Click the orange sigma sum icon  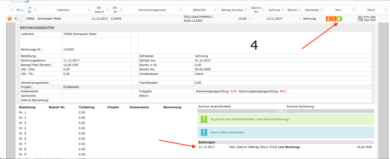click(x=334, y=19)
